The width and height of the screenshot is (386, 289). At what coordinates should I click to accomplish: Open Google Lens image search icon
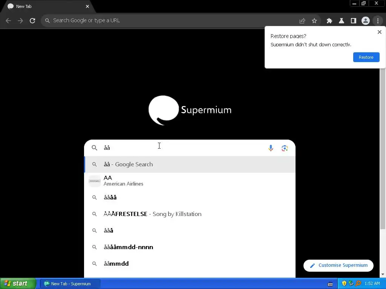click(285, 148)
